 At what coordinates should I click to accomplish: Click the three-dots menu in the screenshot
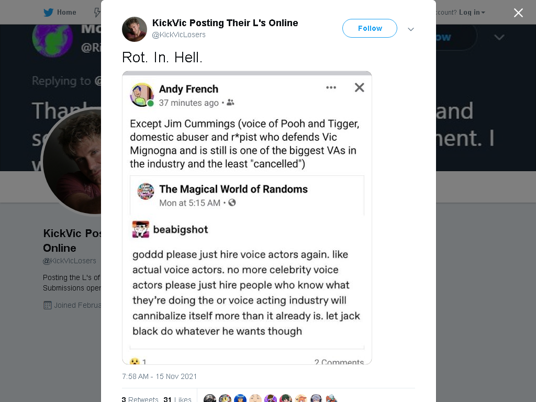(331, 87)
